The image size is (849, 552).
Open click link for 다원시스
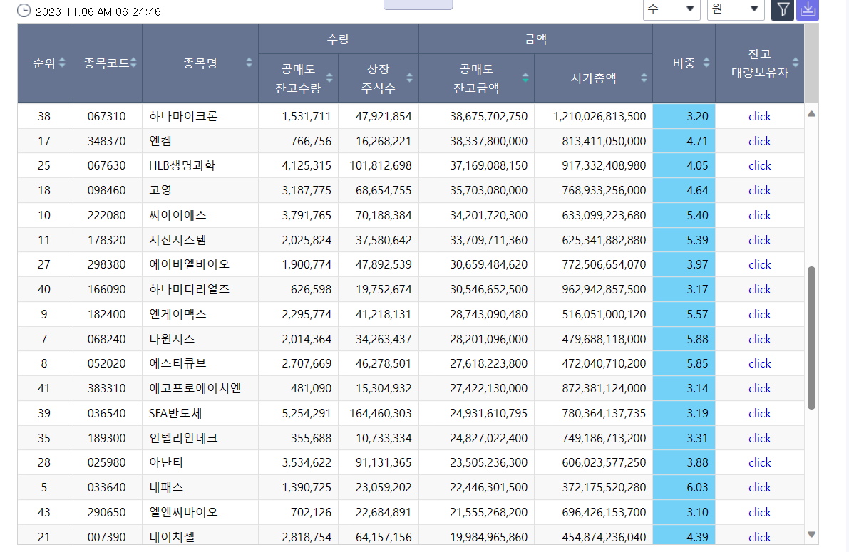759,339
